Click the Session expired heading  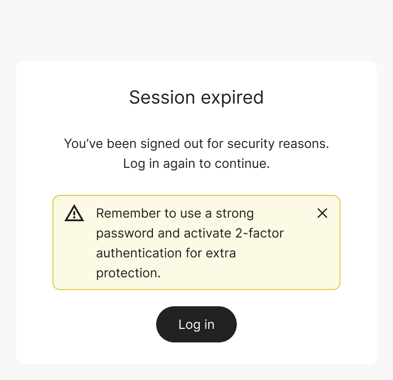pyautogui.click(x=196, y=97)
